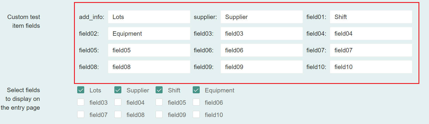
Task: Select the field02 Equipment input box
Action: point(149,34)
